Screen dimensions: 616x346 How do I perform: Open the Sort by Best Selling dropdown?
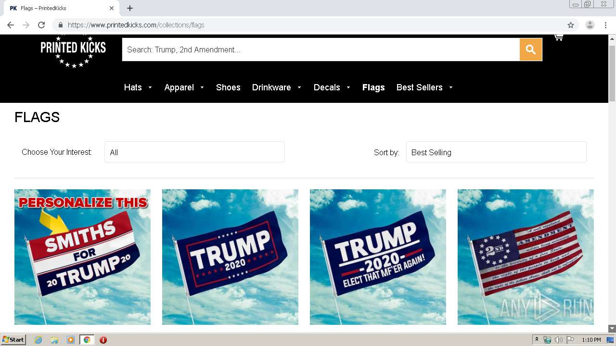[x=496, y=152]
